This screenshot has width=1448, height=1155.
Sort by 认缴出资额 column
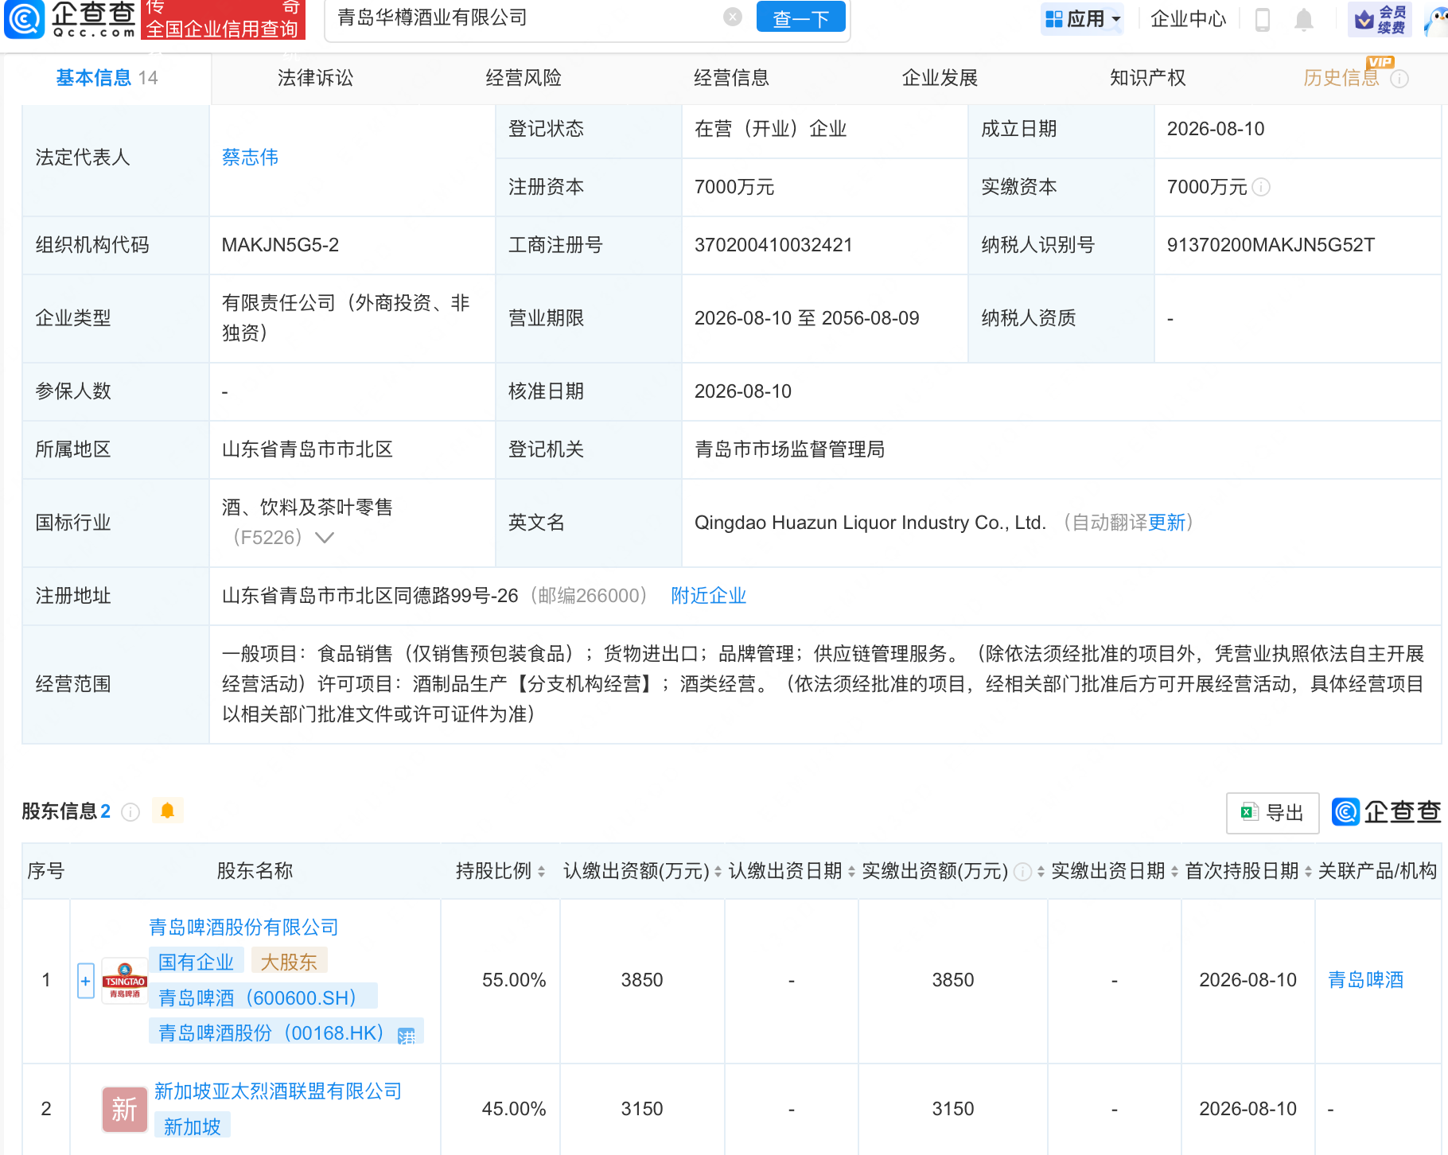point(718,872)
